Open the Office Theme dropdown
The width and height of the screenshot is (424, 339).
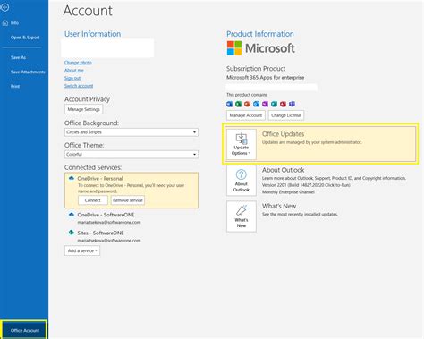click(131, 154)
